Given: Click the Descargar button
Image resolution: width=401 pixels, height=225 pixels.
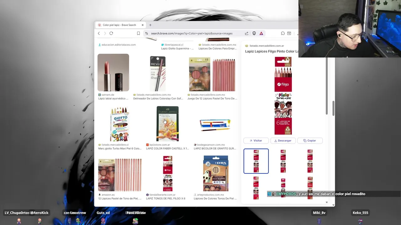Looking at the screenshot, I should pos(283,141).
